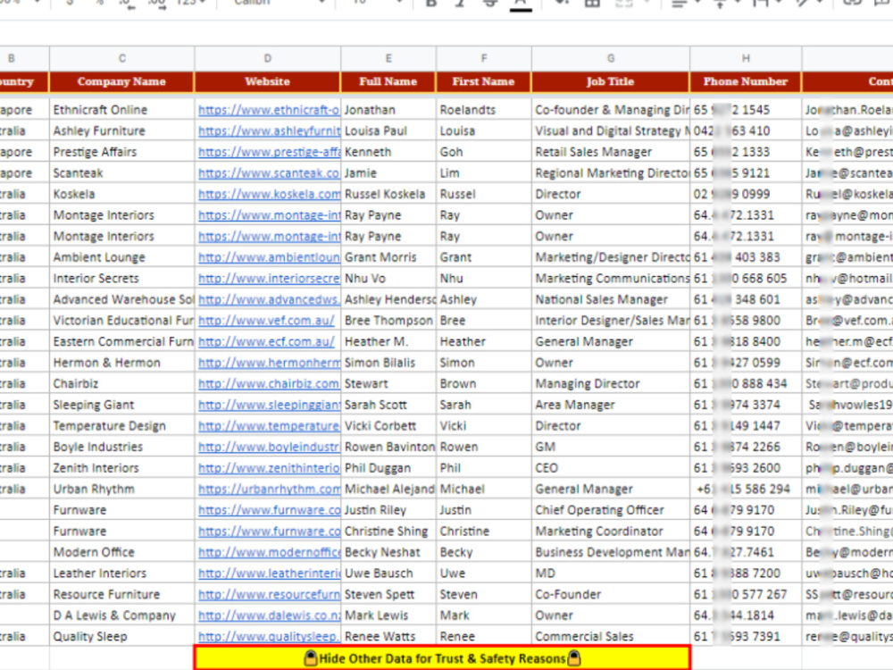Open the hermonhermon website link
This screenshot has height=670, width=893.
pos(269,363)
